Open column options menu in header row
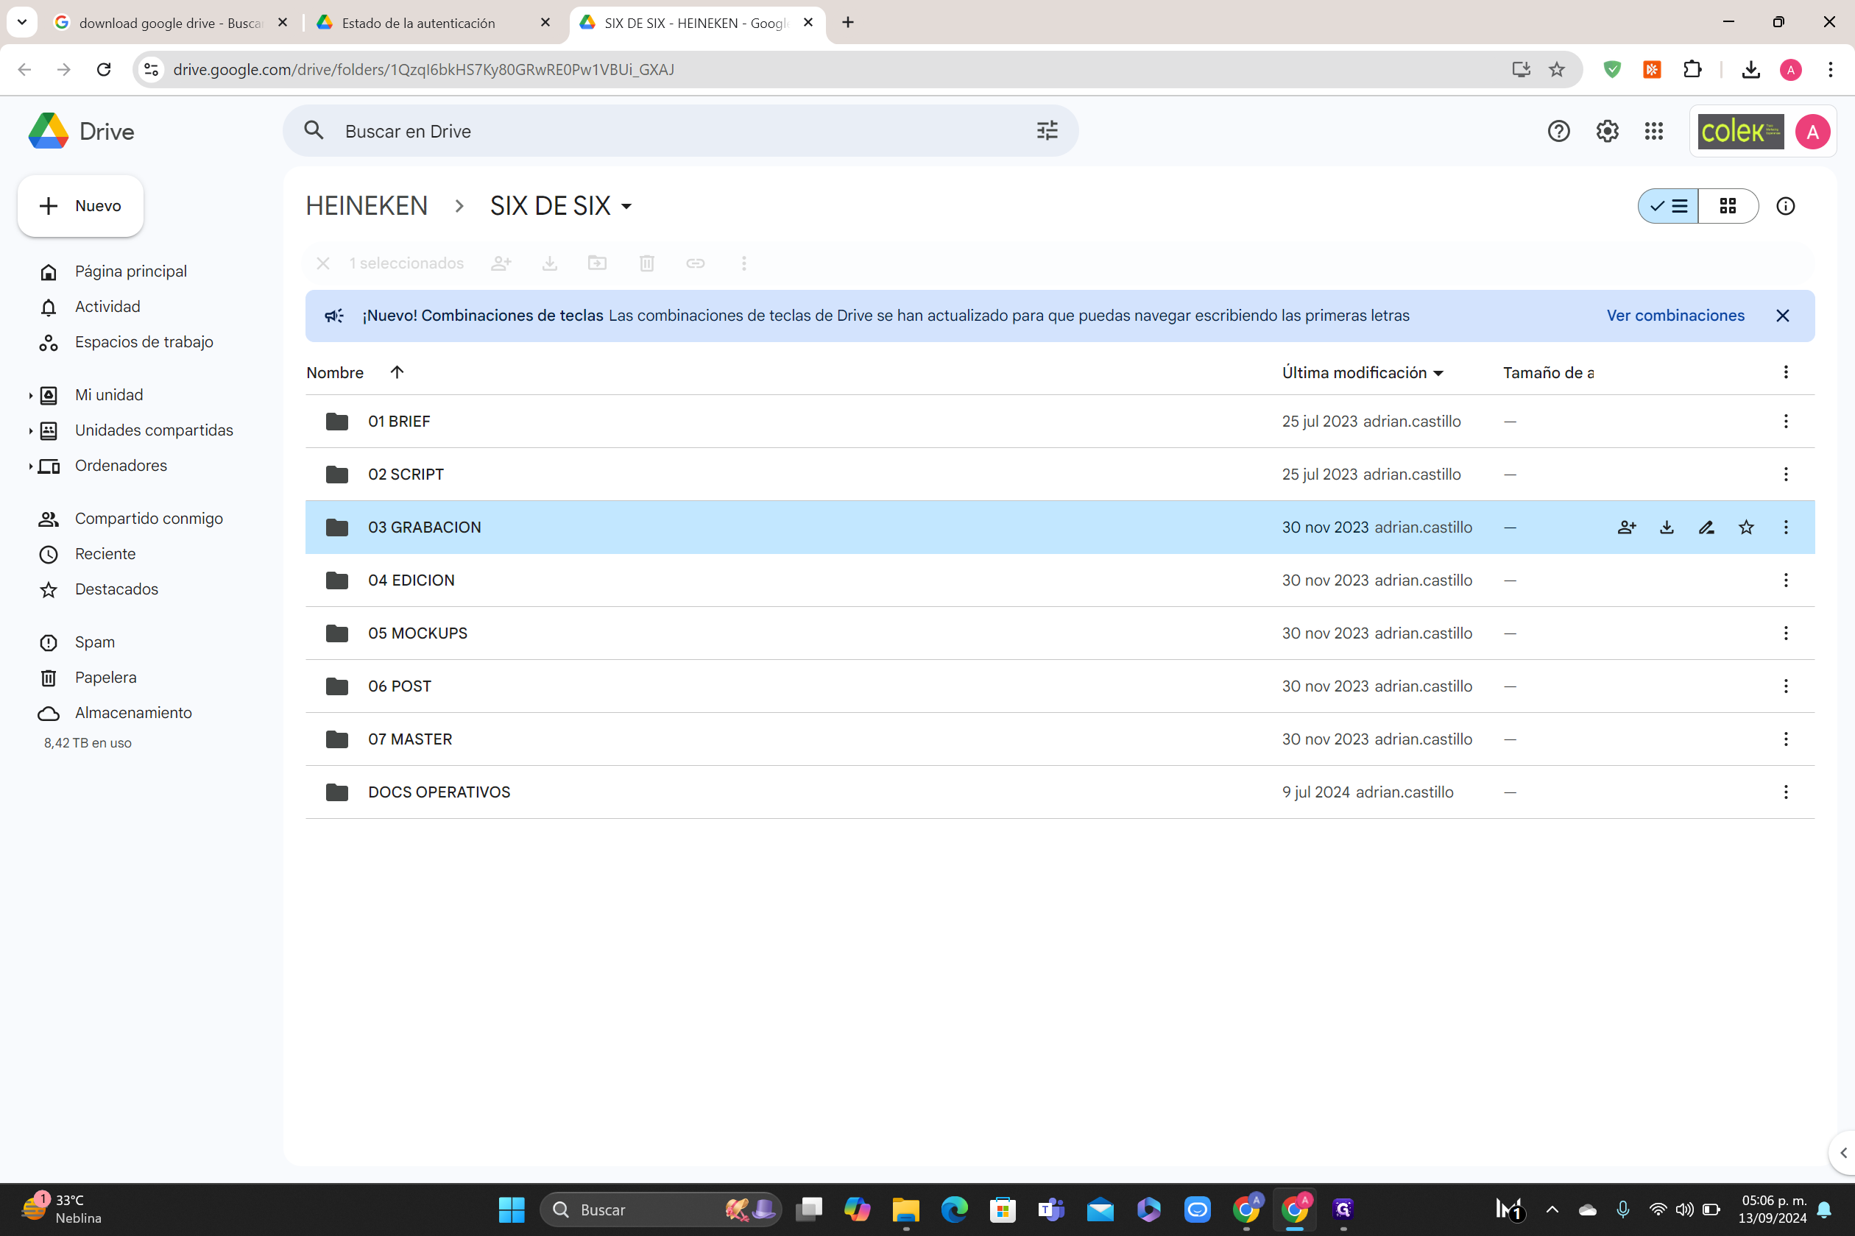Viewport: 1855px width, 1236px height. [1786, 372]
